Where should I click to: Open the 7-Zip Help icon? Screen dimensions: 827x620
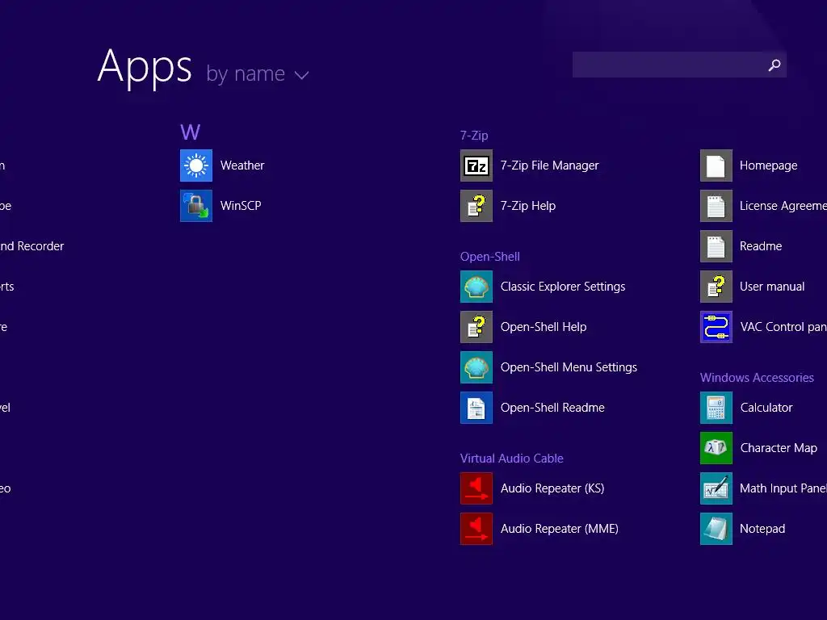point(476,206)
